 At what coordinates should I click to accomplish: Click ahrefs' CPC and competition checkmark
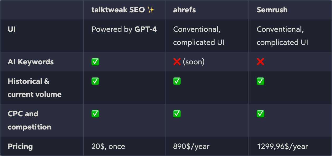tap(177, 114)
